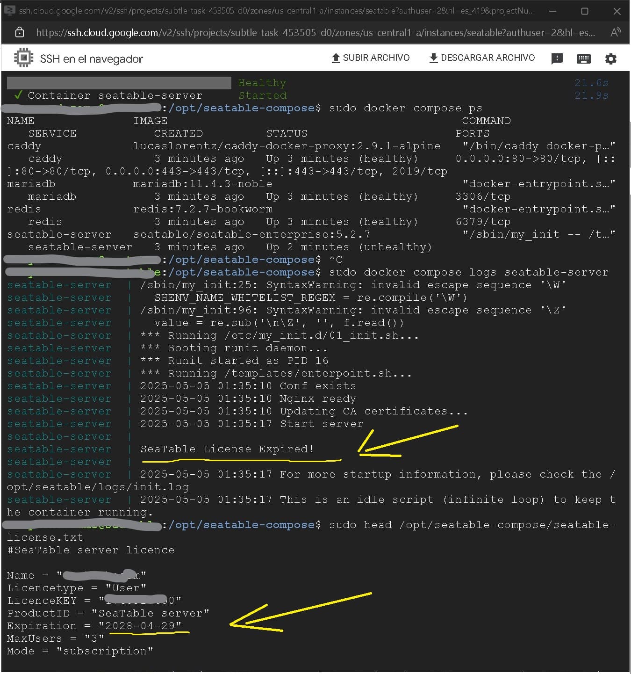Click the '#SeaTable server licence' header line
The width and height of the screenshot is (631, 674).
(x=91, y=550)
